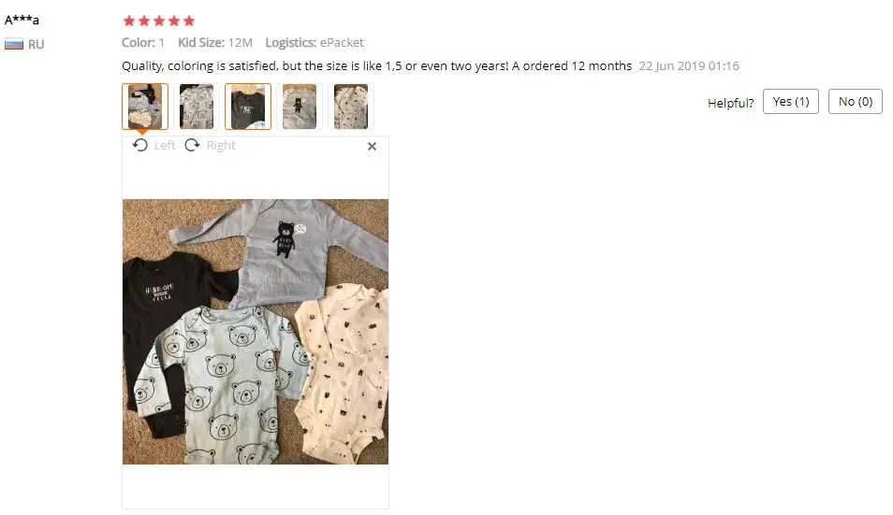Open the cream patterned bodysuit thumbnail
The image size is (893, 515).
tap(351, 107)
